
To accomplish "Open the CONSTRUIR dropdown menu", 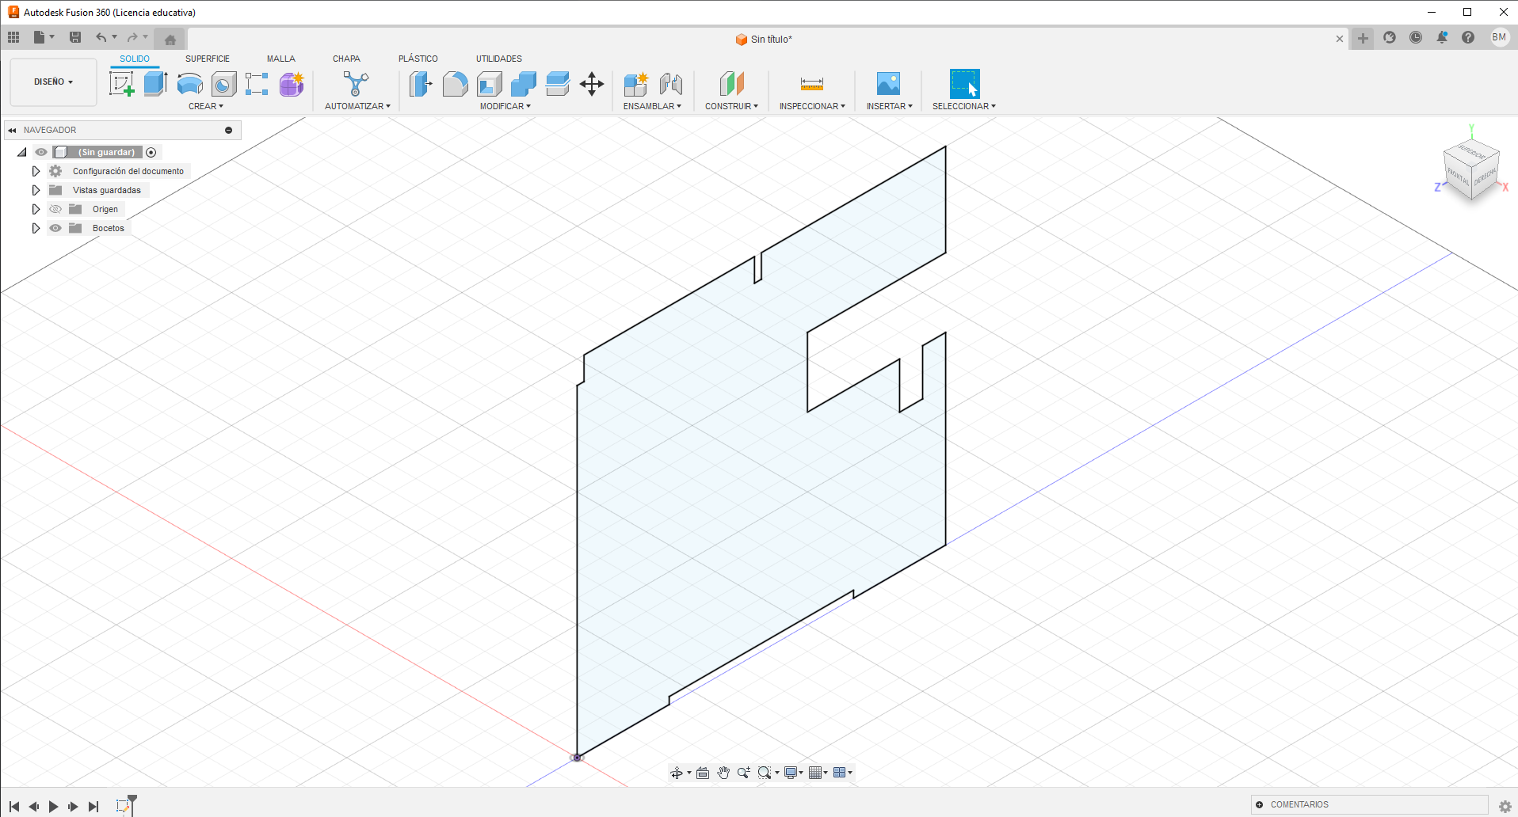I will [x=731, y=106].
